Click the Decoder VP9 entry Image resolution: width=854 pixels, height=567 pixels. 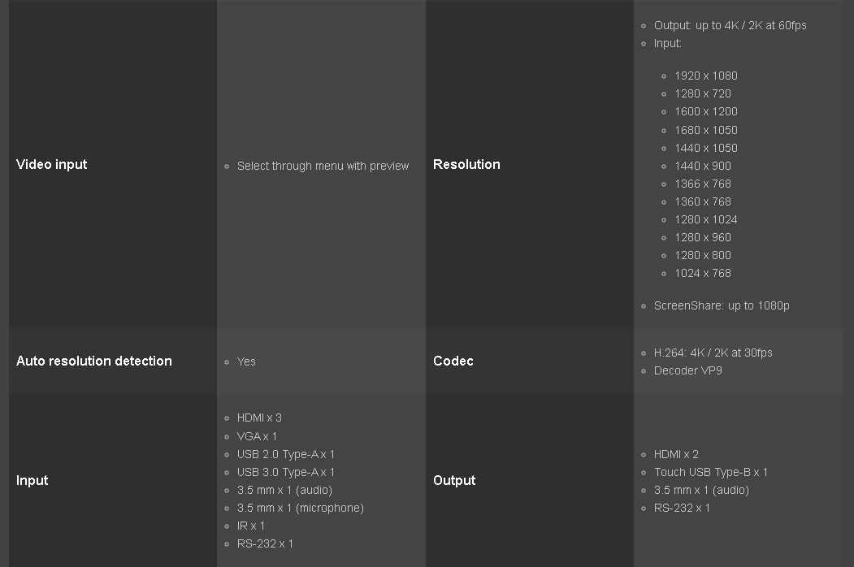pyautogui.click(x=687, y=370)
